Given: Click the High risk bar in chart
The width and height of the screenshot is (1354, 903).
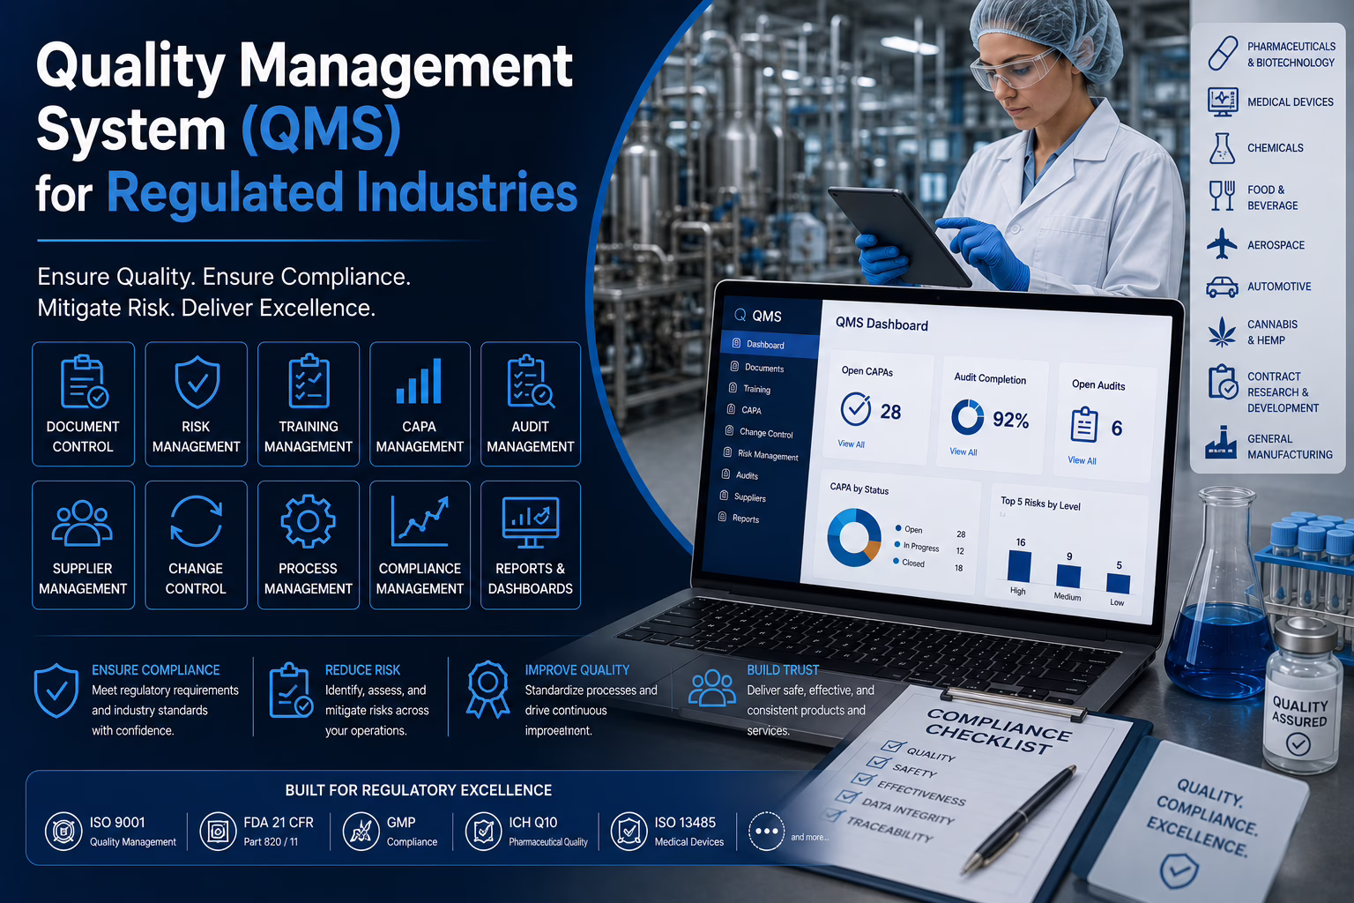Looking at the screenshot, I should tap(1019, 566).
